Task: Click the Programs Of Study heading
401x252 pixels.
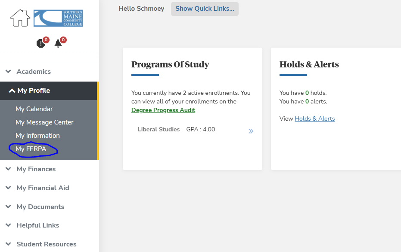Action: 170,64
